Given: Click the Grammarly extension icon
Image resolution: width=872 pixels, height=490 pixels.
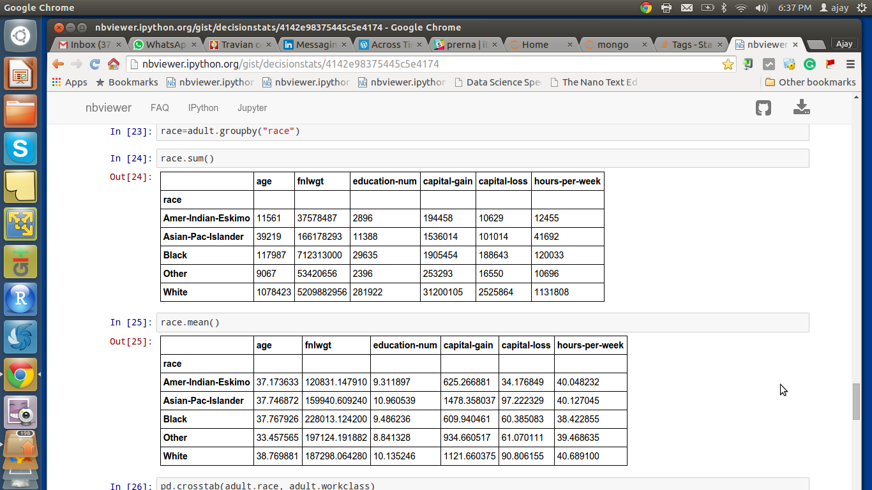Looking at the screenshot, I should tap(809, 64).
